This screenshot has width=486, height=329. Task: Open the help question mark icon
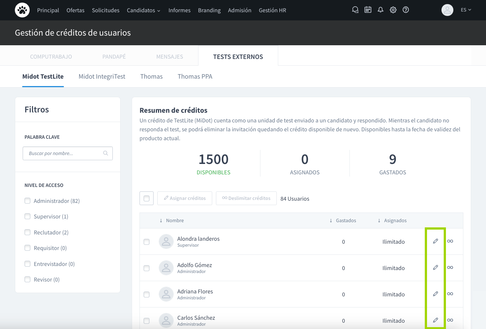405,10
